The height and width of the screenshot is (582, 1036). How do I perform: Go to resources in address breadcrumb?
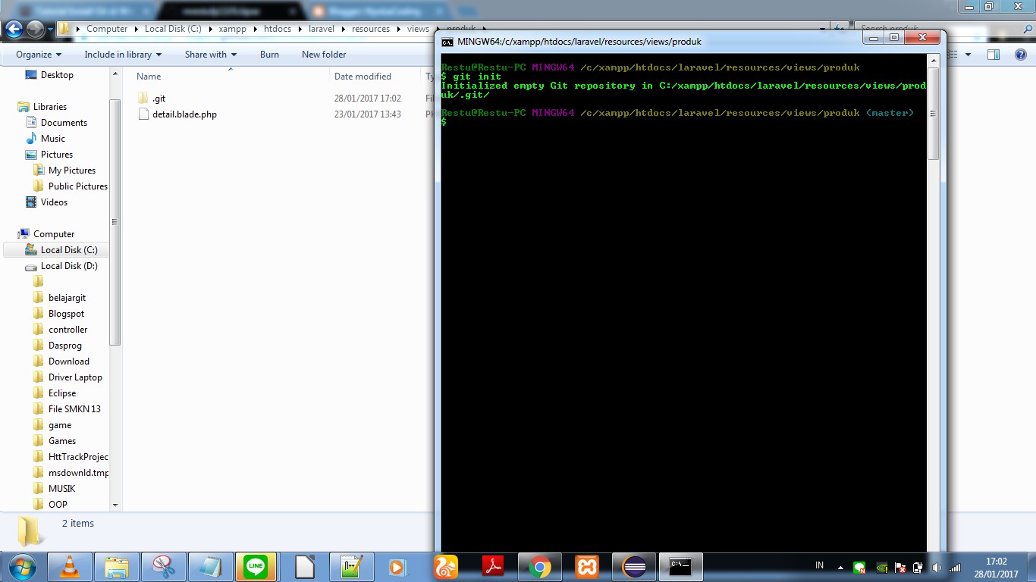pyautogui.click(x=370, y=29)
